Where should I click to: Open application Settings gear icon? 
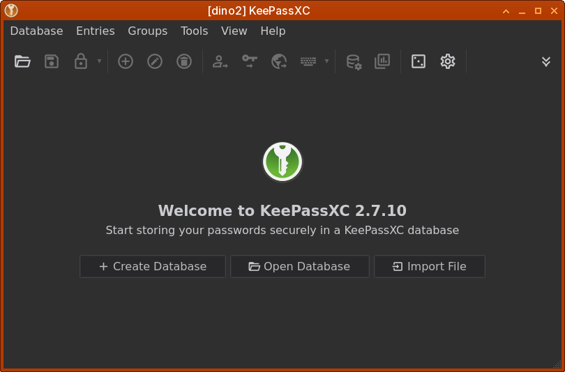(x=448, y=61)
